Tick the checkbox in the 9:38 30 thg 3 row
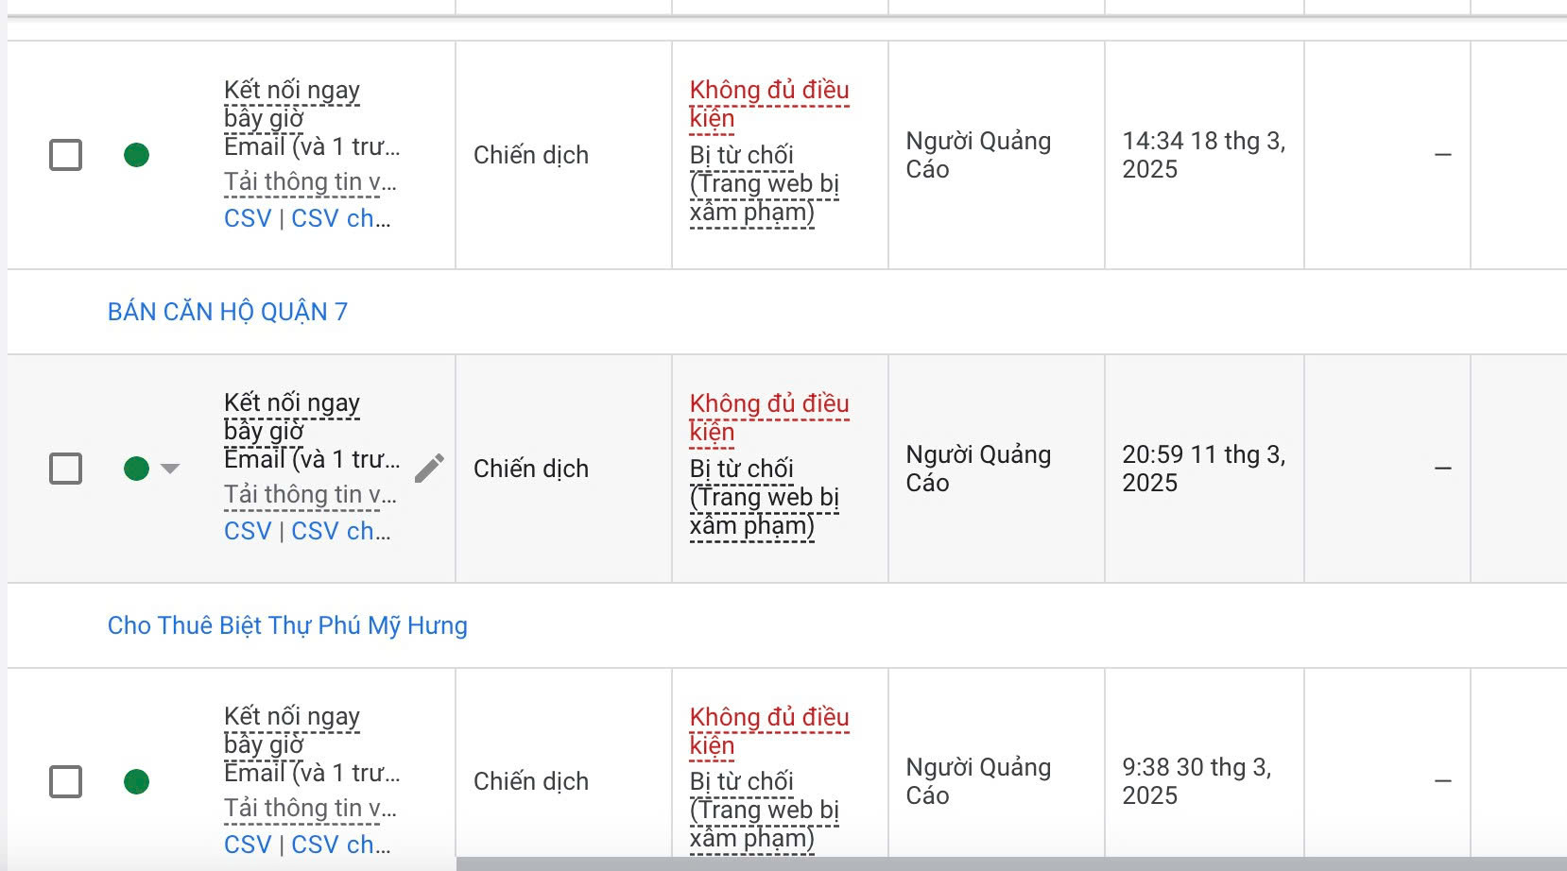 [x=65, y=781]
